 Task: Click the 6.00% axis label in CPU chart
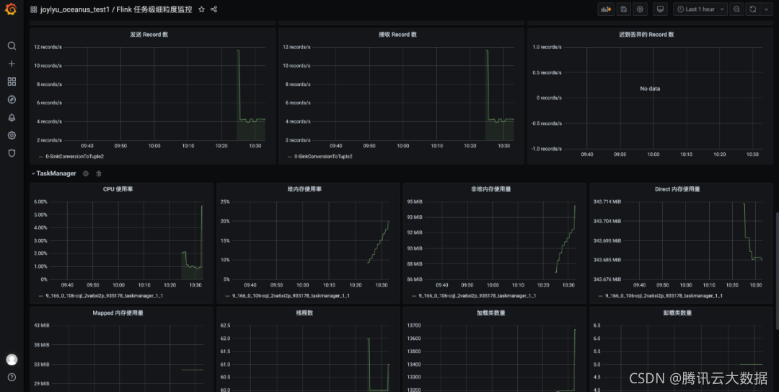[x=40, y=201]
